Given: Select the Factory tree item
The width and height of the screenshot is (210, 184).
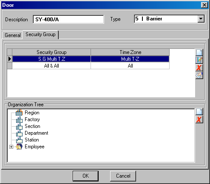Looking at the screenshot, I should click(x=32, y=119).
